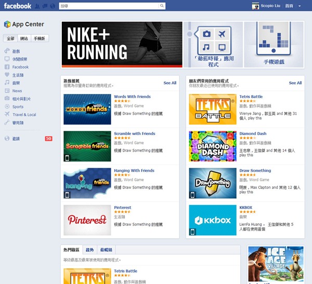
Task: Open the KKBOX title link
Action: click(246, 208)
